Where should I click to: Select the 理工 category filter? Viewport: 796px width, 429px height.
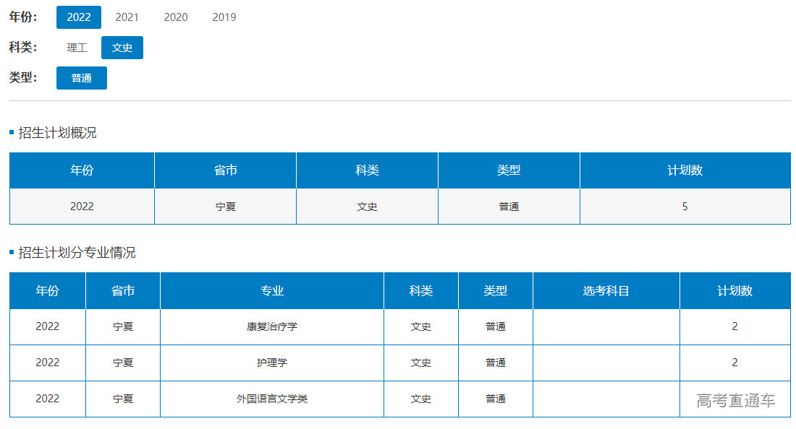77,48
